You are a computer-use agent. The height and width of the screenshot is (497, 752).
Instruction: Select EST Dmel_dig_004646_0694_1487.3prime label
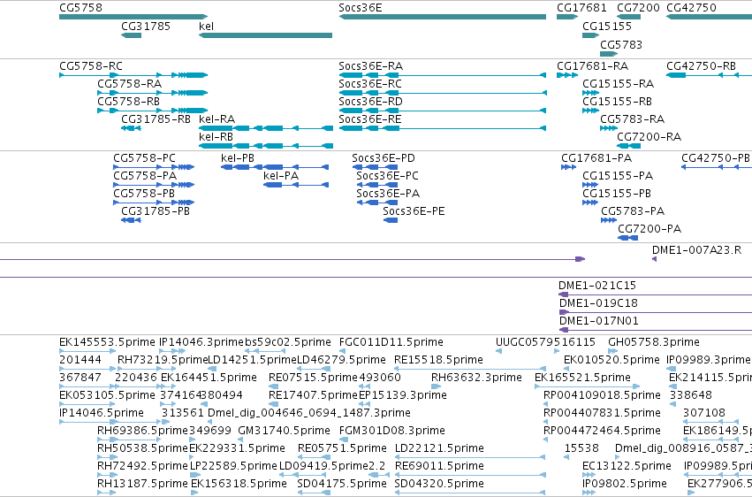(309, 414)
